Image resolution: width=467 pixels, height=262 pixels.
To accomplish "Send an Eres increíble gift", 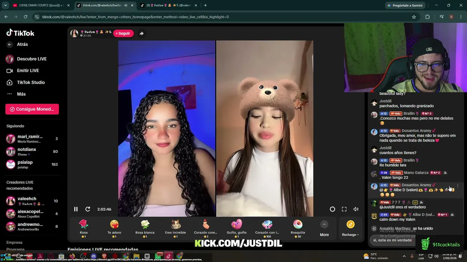I will (175, 229).
